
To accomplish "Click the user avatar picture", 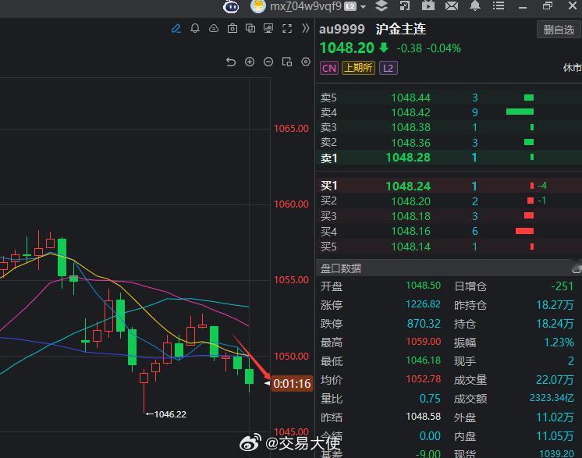I will tap(258, 6).
